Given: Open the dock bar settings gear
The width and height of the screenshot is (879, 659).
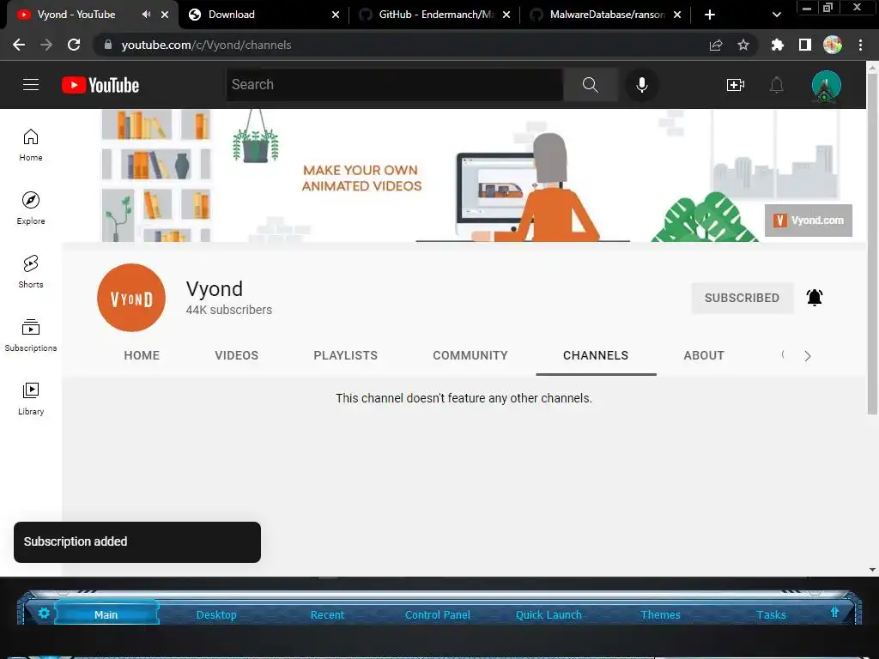Looking at the screenshot, I should (x=44, y=613).
